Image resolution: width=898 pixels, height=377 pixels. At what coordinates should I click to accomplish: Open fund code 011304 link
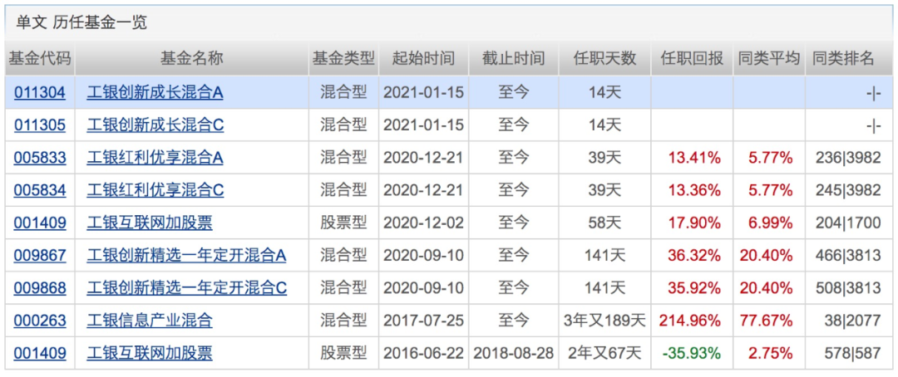pos(40,93)
